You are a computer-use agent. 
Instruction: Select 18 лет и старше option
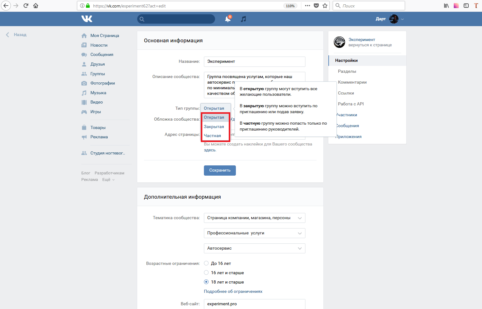(206, 282)
